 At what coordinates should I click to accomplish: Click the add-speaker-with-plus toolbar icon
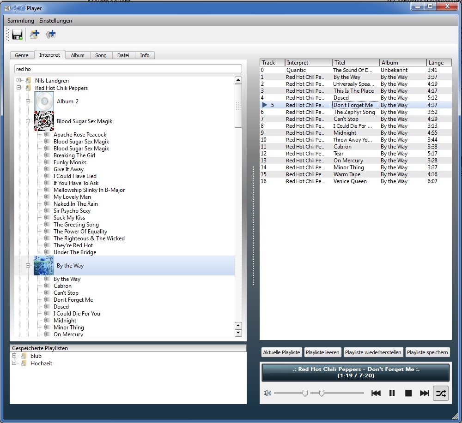(x=51, y=35)
